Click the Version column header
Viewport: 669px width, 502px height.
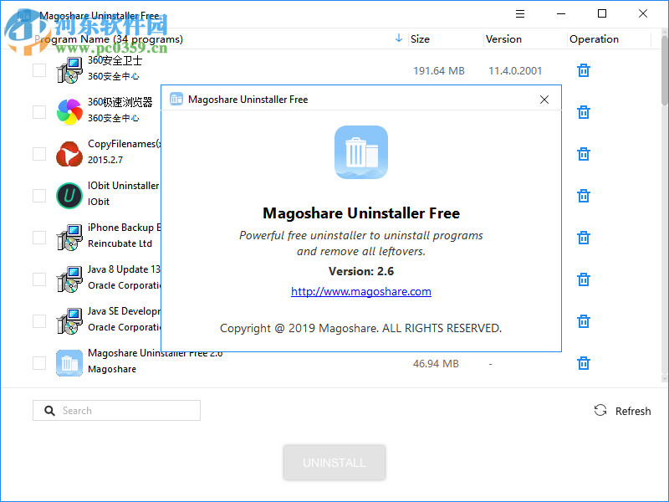(503, 38)
